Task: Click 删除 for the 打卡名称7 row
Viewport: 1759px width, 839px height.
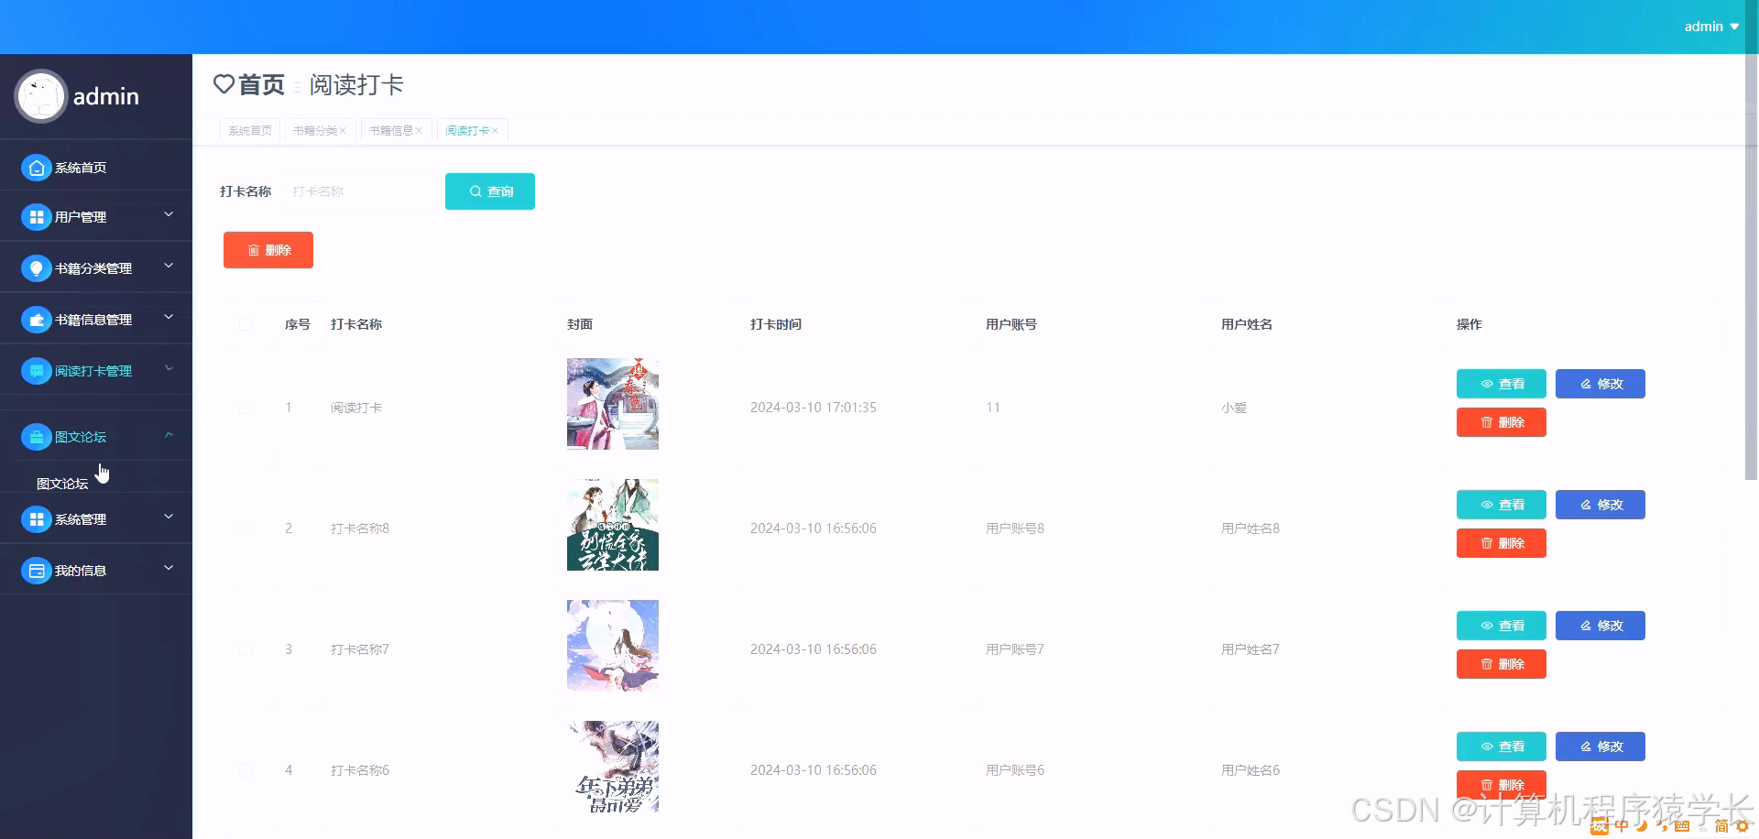Action: [x=1501, y=664]
